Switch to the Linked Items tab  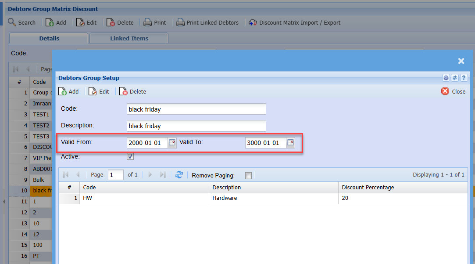coord(129,38)
